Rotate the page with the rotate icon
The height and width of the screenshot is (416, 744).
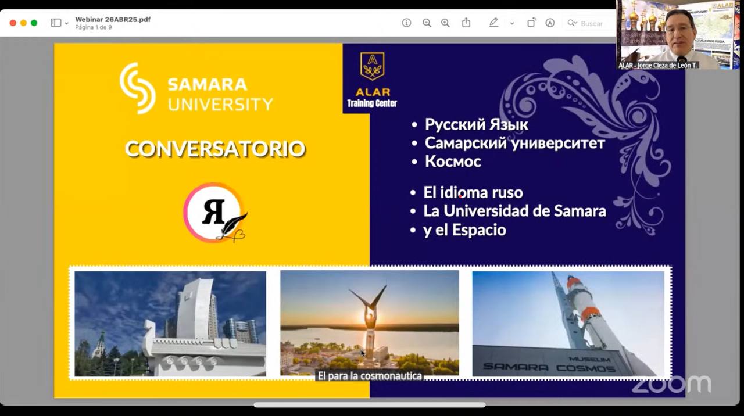531,23
